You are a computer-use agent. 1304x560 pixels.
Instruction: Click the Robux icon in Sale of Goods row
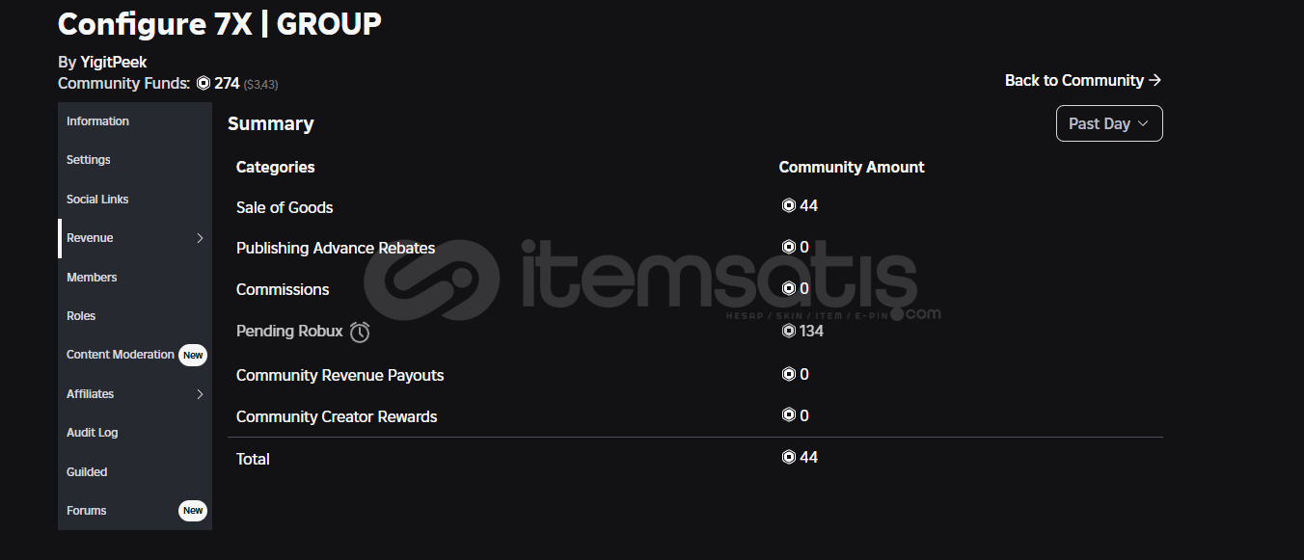[788, 206]
